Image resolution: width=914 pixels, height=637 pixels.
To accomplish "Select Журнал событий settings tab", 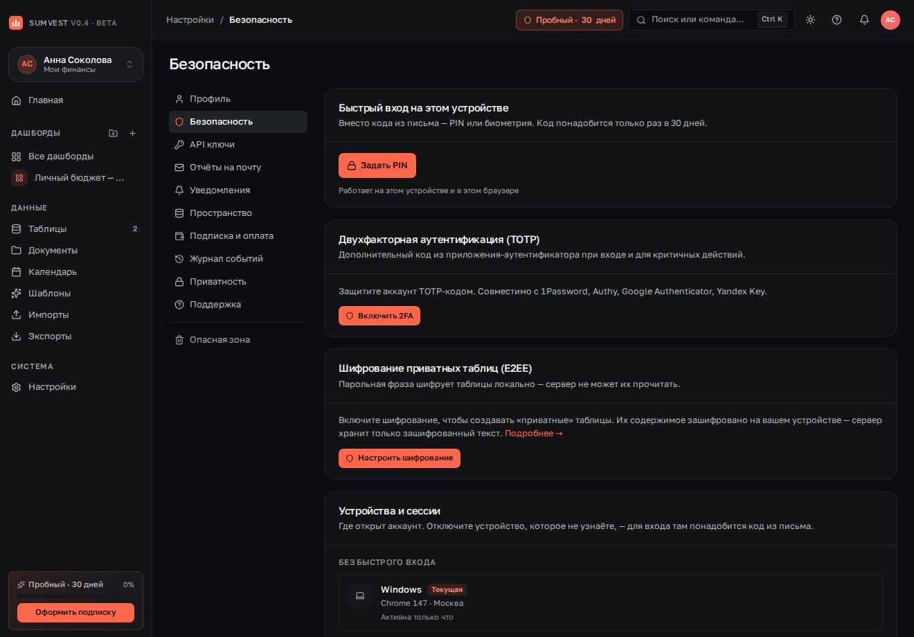I will coord(238,259).
